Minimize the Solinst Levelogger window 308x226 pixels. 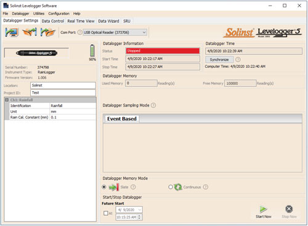coord(270,6)
